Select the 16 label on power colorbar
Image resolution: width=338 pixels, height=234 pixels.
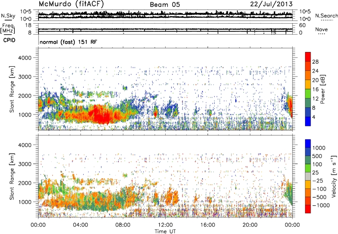pyautogui.click(x=315, y=90)
